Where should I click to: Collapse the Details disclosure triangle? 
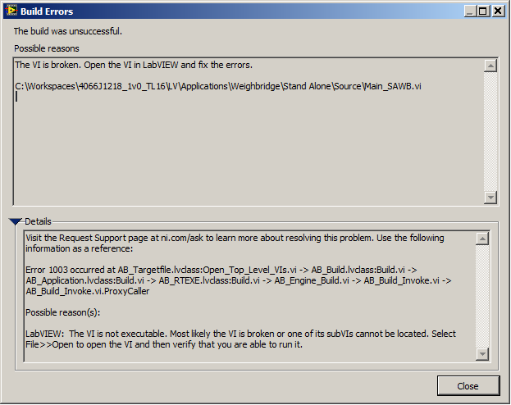15,221
